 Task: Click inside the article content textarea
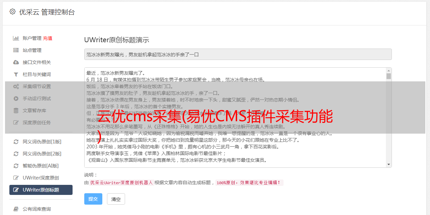coord(235,118)
